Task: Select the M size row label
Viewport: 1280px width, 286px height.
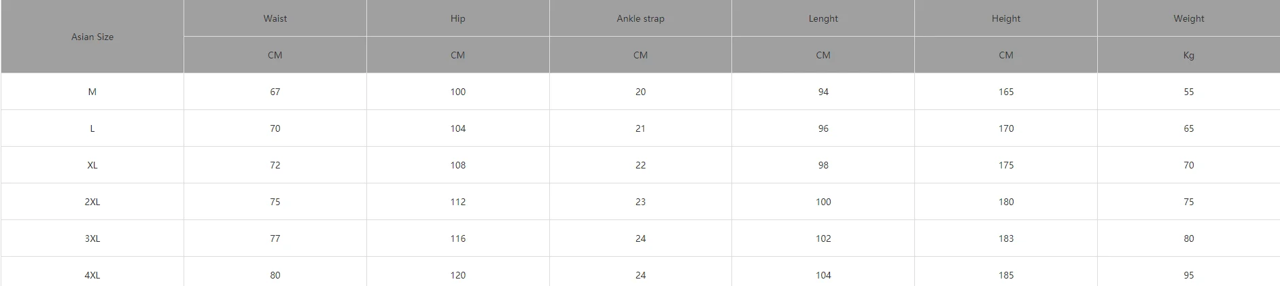Action: click(92, 92)
